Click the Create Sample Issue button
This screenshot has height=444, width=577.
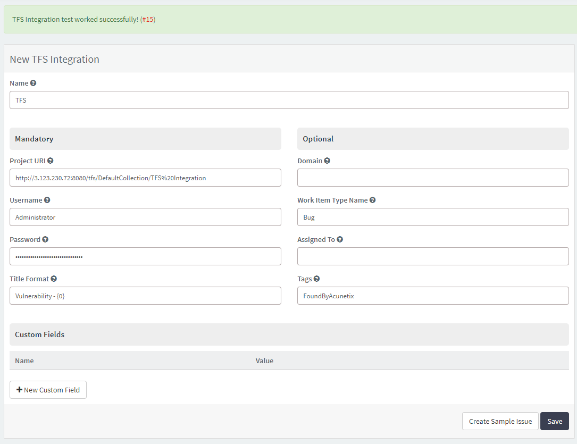click(x=500, y=421)
